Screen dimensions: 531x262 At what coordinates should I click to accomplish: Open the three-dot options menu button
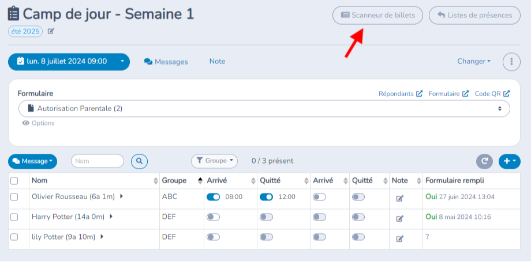(511, 62)
